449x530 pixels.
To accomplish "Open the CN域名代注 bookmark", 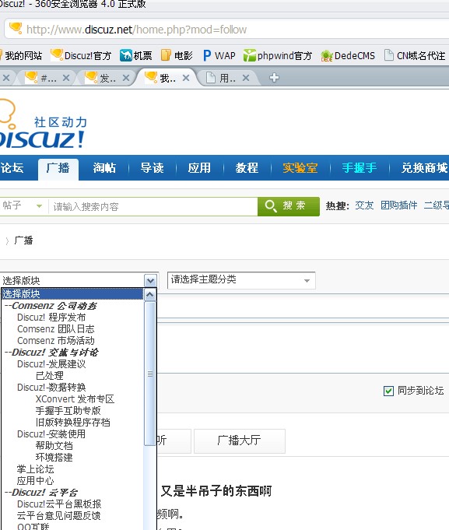I will coord(415,55).
